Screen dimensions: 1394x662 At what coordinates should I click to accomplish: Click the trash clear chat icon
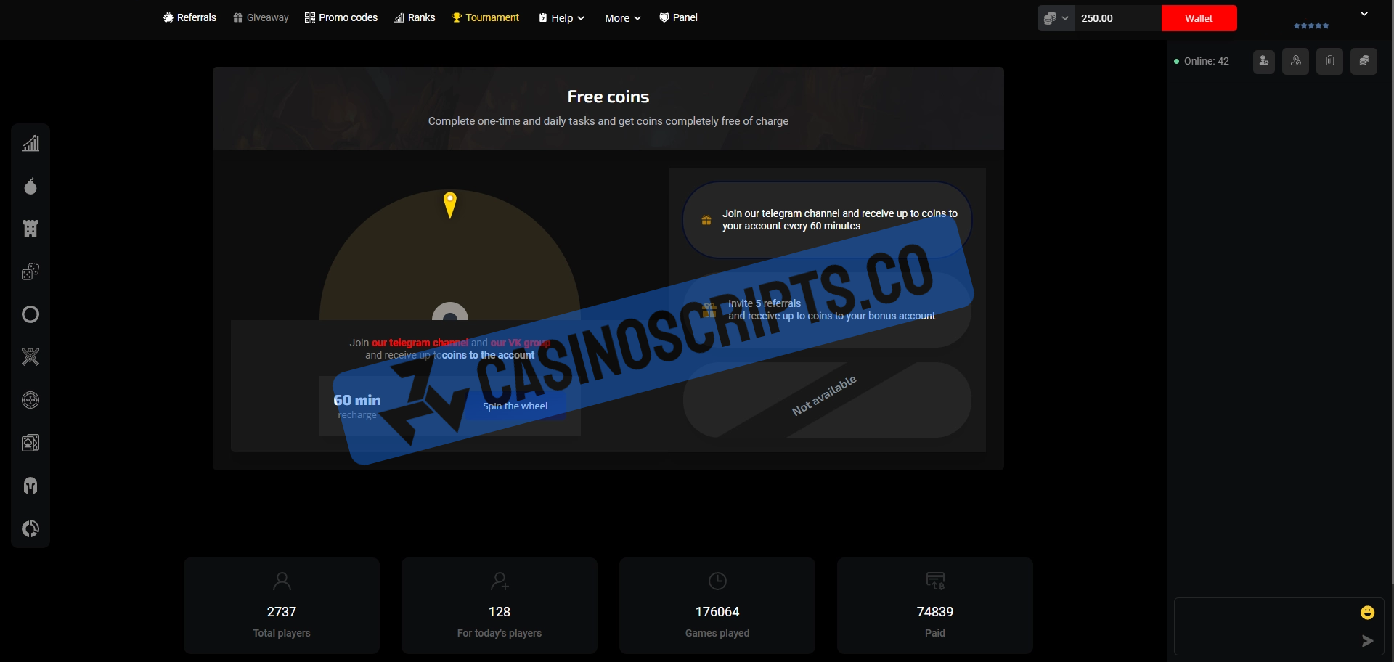coord(1330,61)
